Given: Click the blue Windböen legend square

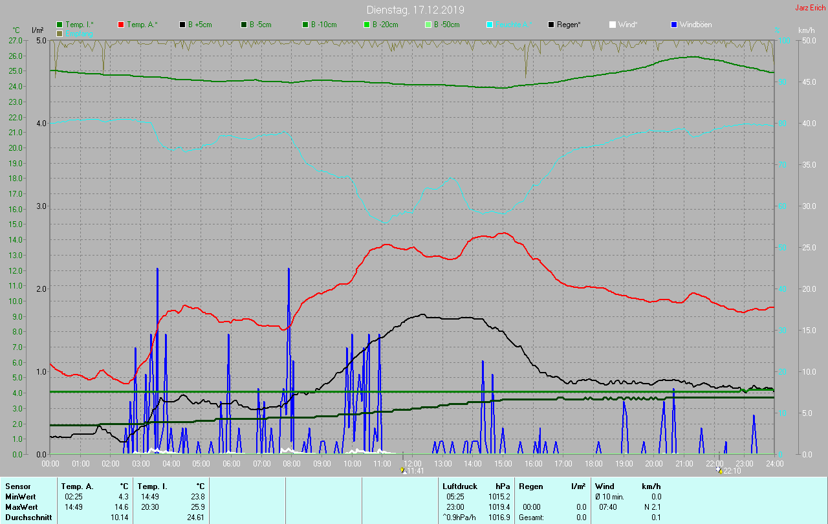Looking at the screenshot, I should tap(674, 25).
